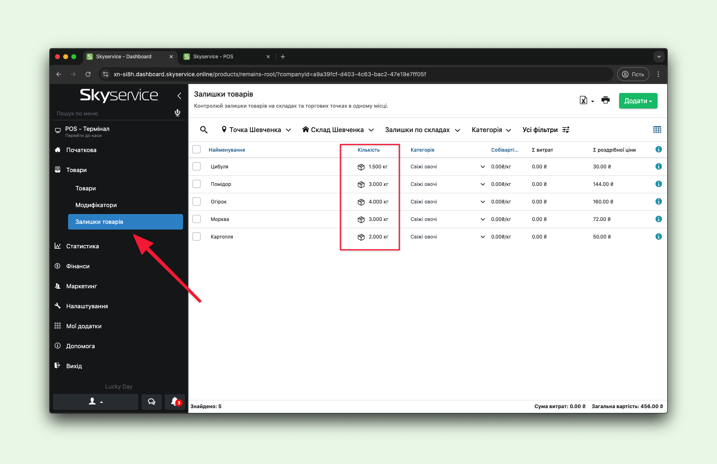
Task: Expand category dropdown in Морква row
Action: pyautogui.click(x=483, y=219)
